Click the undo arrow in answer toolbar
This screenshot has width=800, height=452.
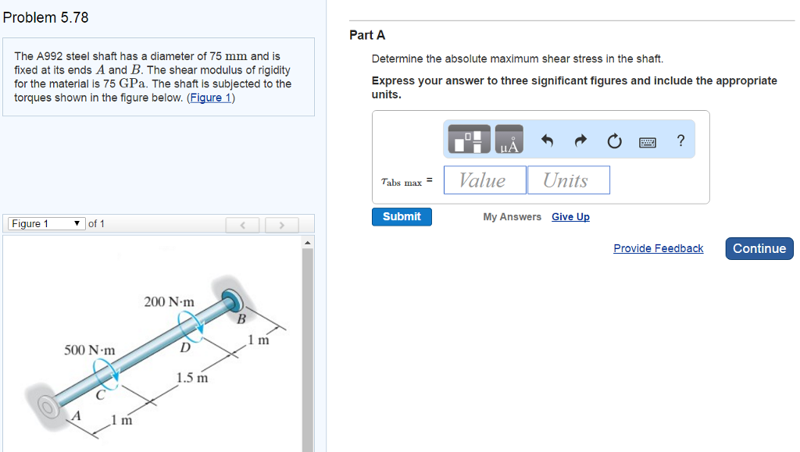tap(547, 141)
